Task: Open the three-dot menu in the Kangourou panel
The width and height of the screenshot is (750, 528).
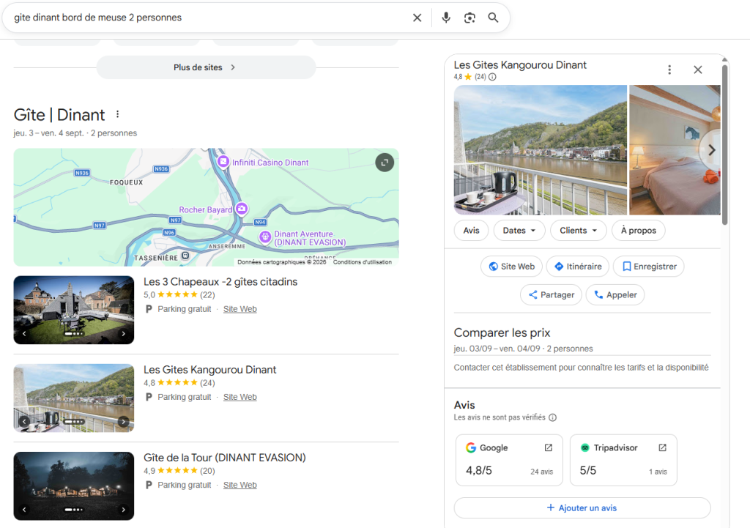Action: [x=669, y=70]
